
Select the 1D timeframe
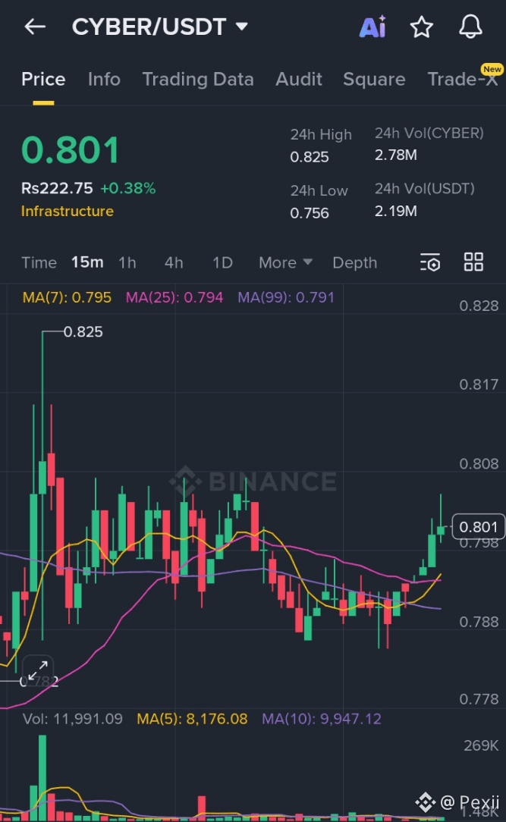(x=222, y=262)
